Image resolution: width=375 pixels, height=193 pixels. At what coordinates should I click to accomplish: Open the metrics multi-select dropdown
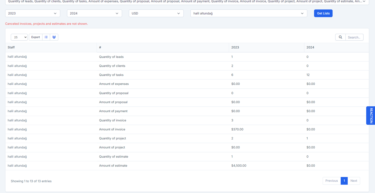click(187, 1)
